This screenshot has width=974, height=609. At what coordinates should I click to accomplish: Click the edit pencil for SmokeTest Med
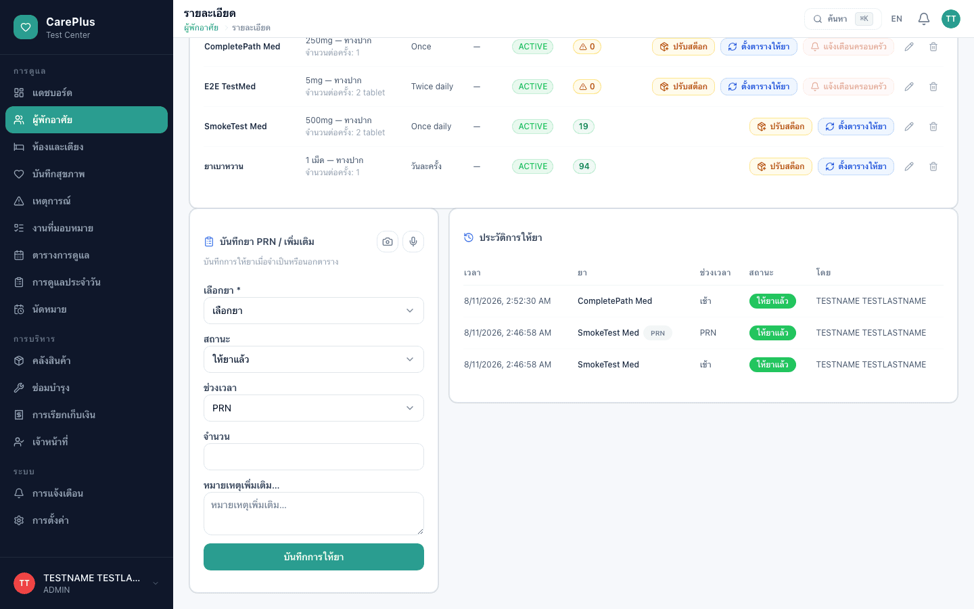[x=909, y=127]
